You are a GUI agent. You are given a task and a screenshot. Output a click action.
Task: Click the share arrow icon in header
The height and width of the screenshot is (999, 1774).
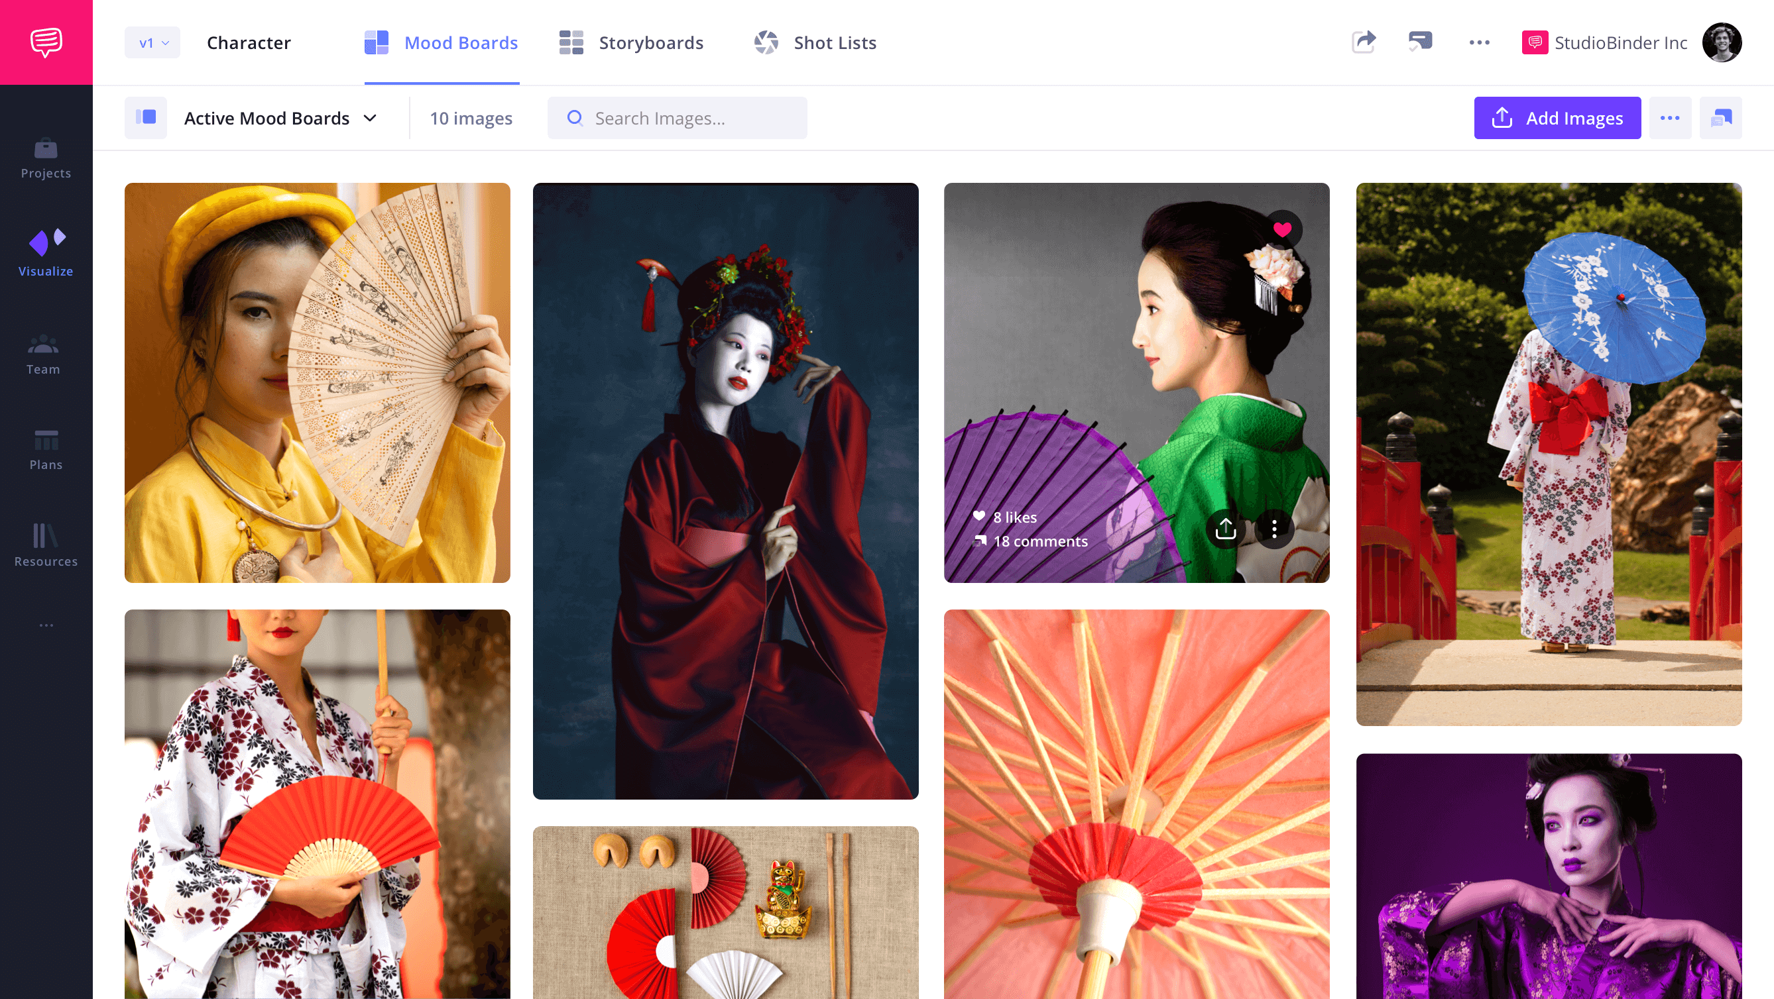(x=1364, y=42)
